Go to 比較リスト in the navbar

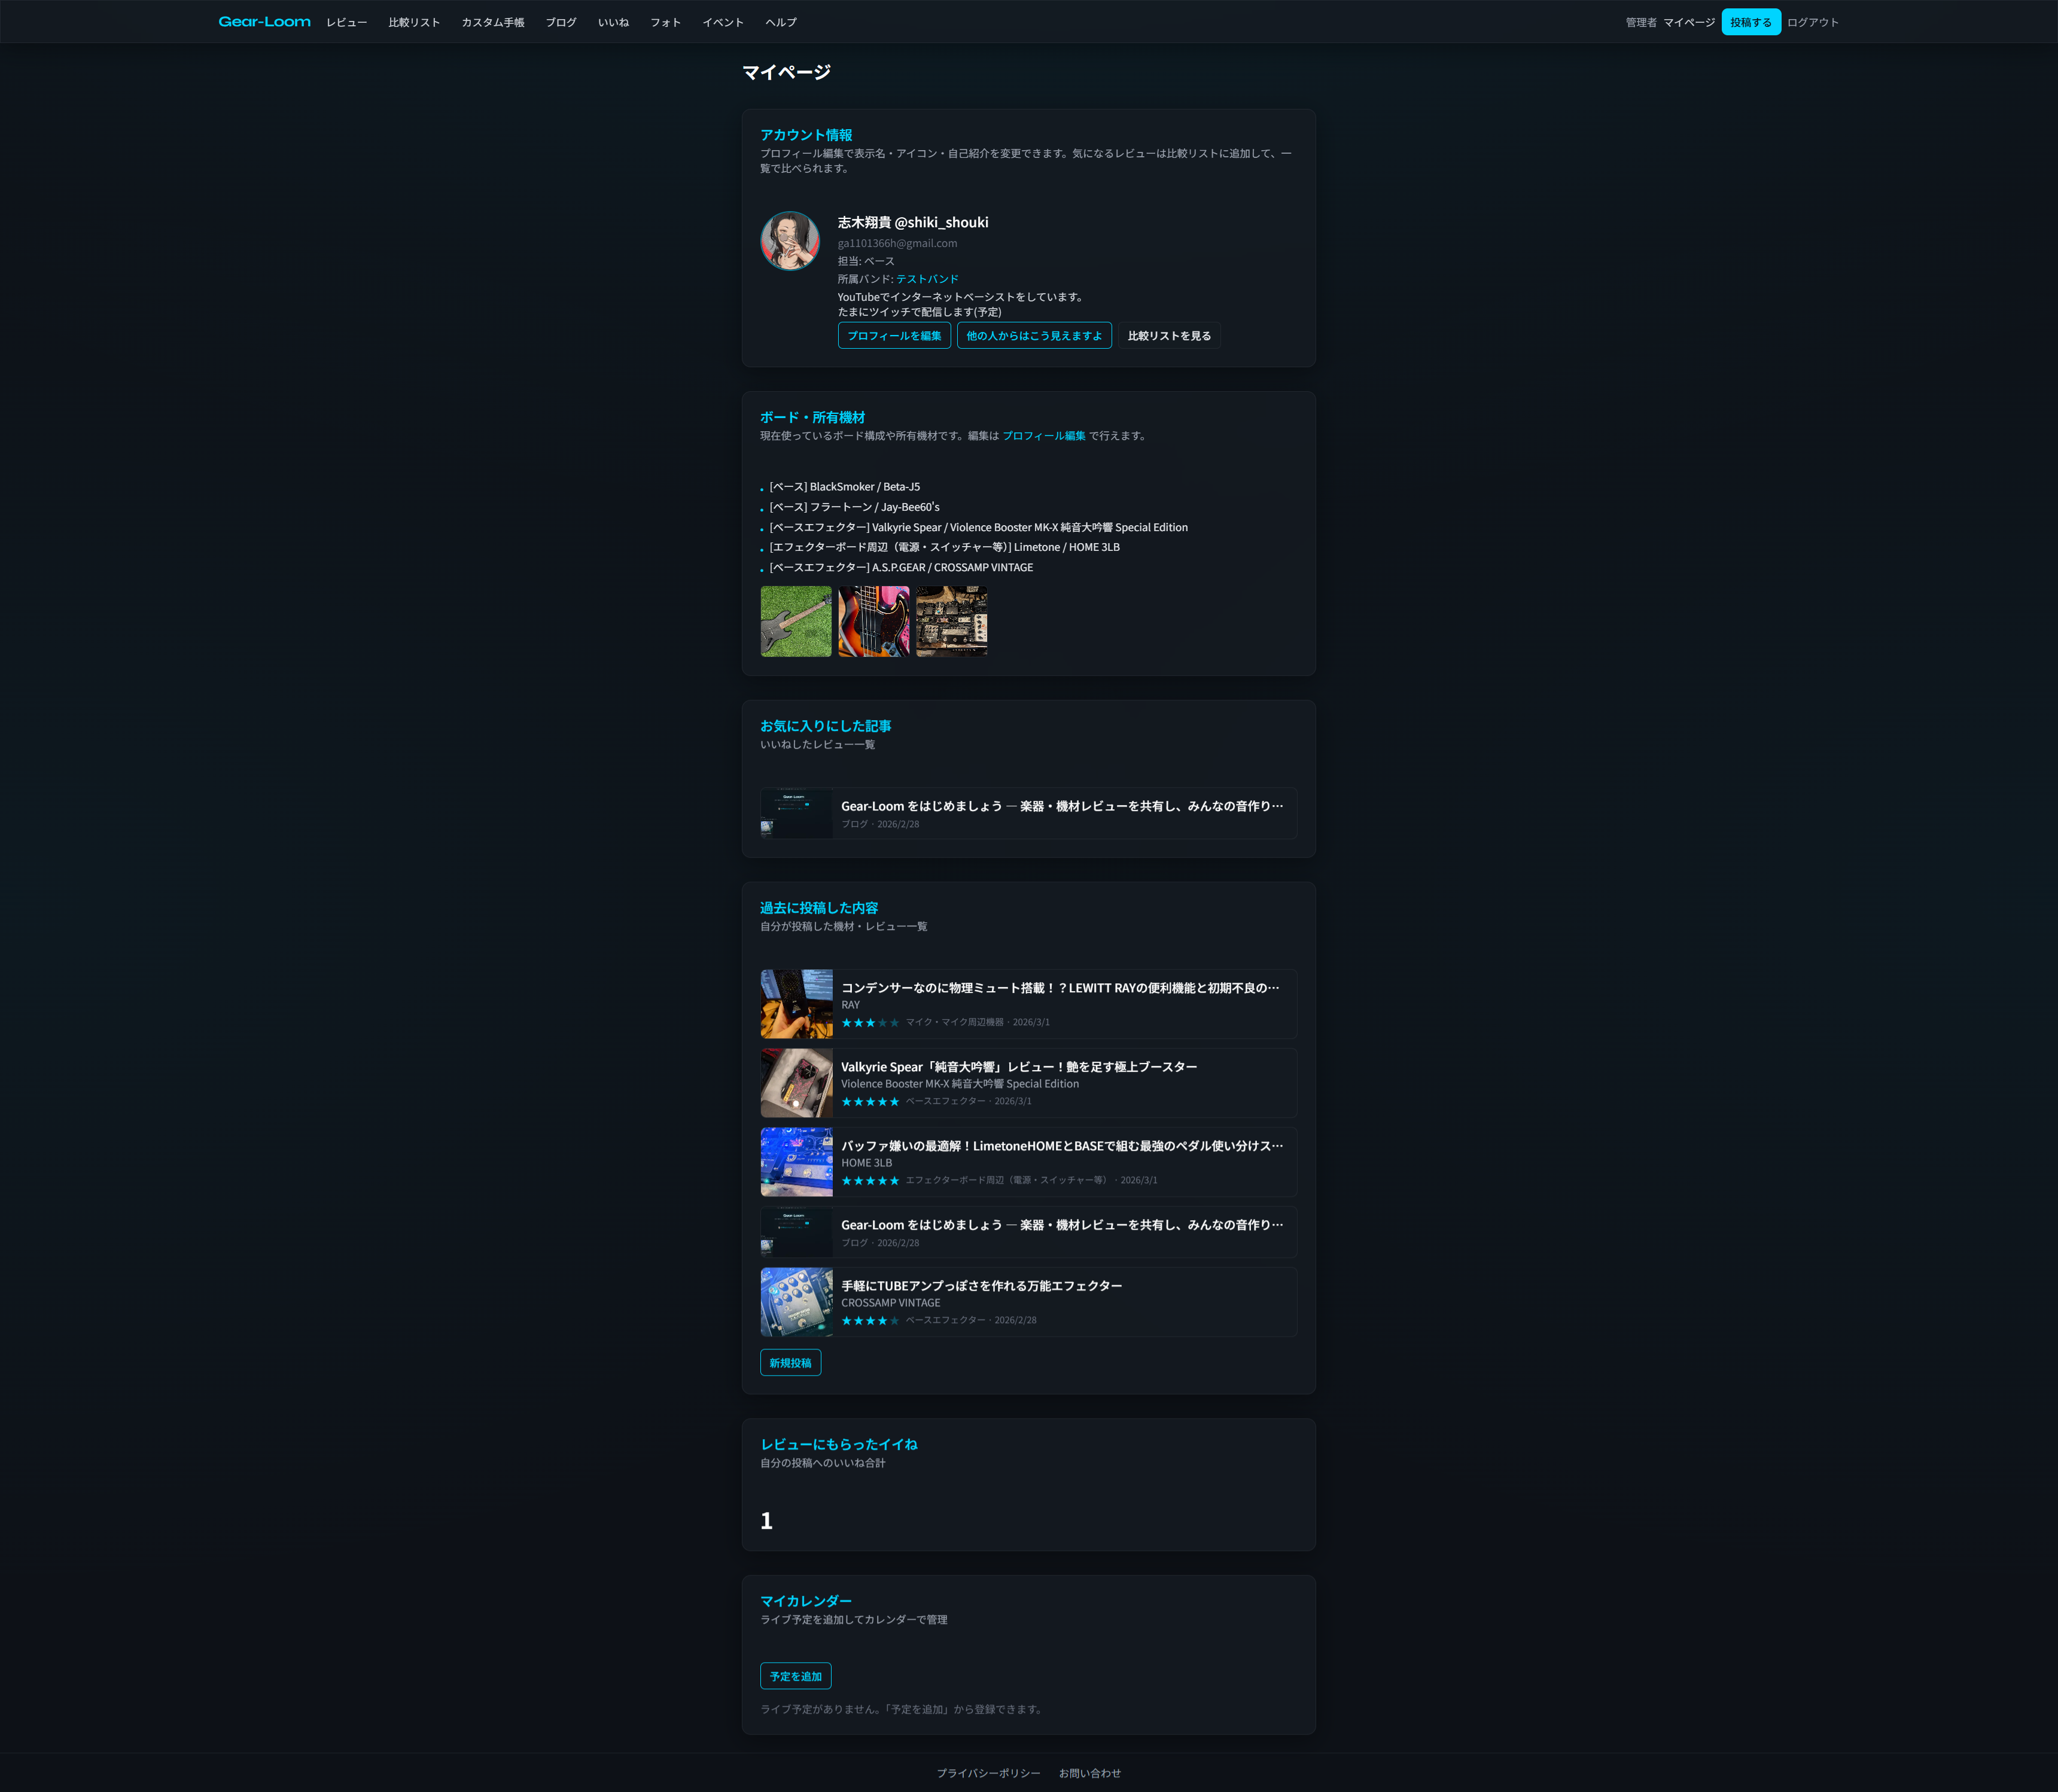414,22
